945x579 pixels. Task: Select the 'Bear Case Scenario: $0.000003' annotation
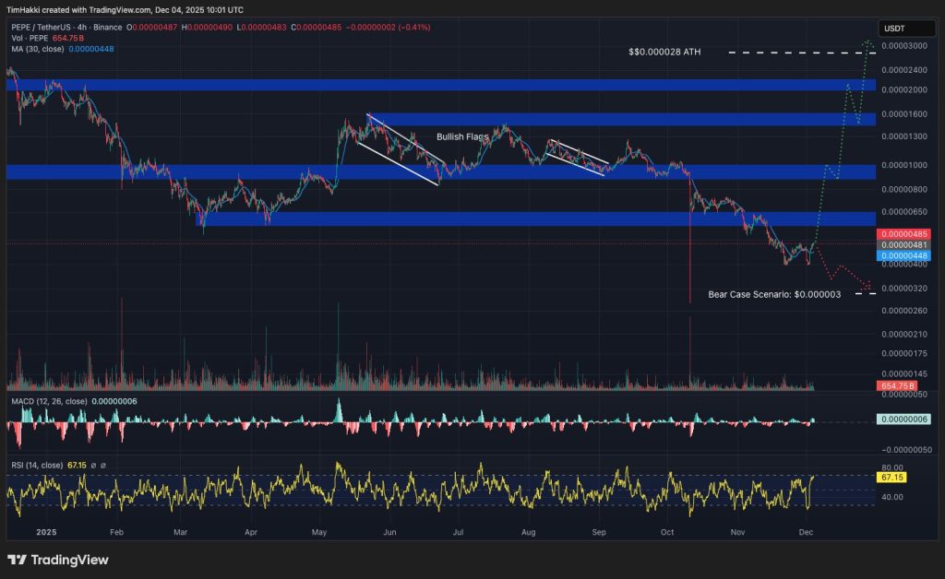[x=773, y=294]
